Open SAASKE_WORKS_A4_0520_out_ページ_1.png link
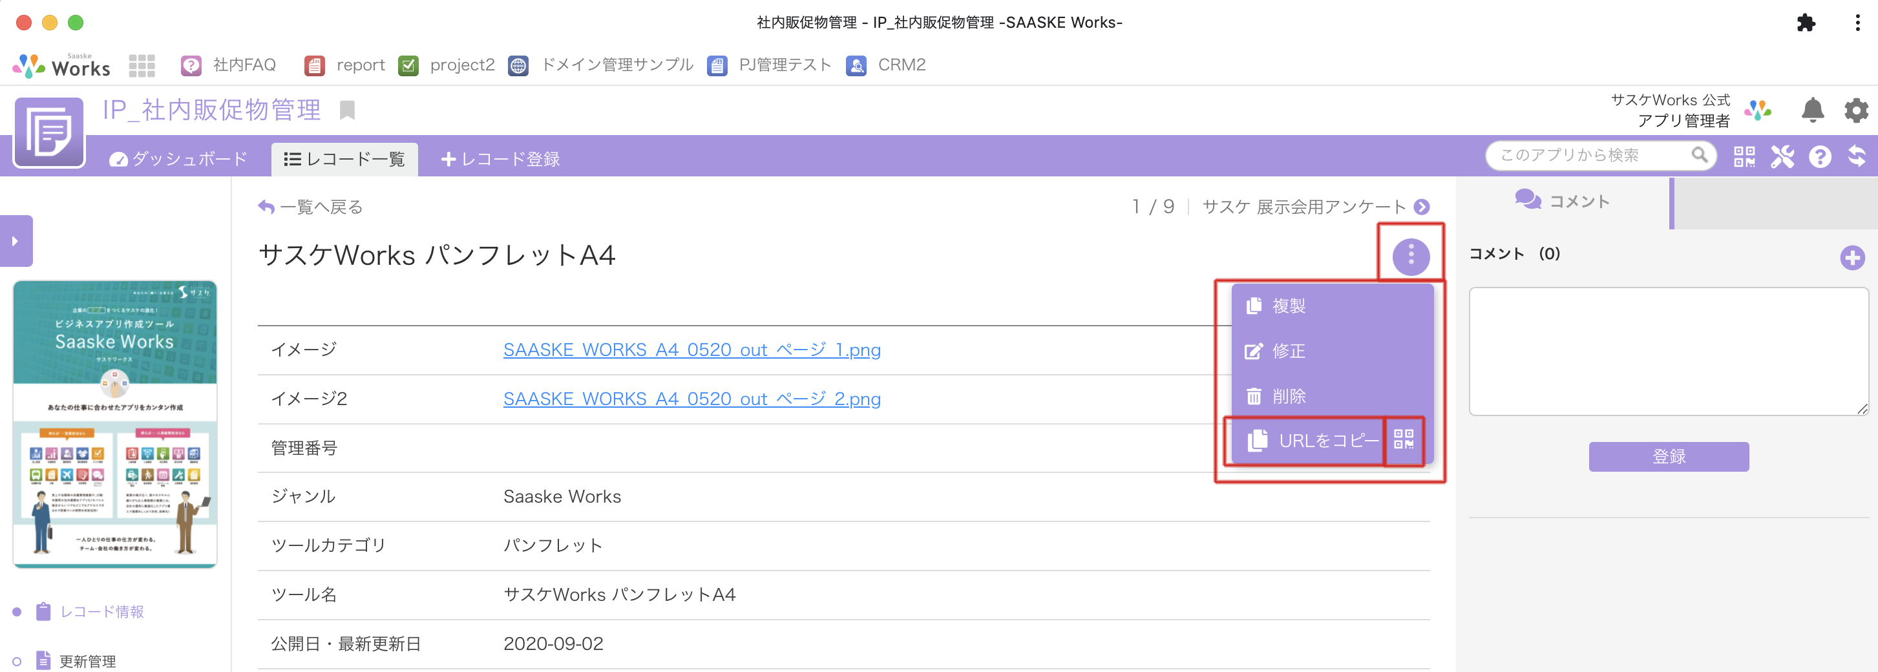This screenshot has height=672, width=1878. click(x=692, y=350)
